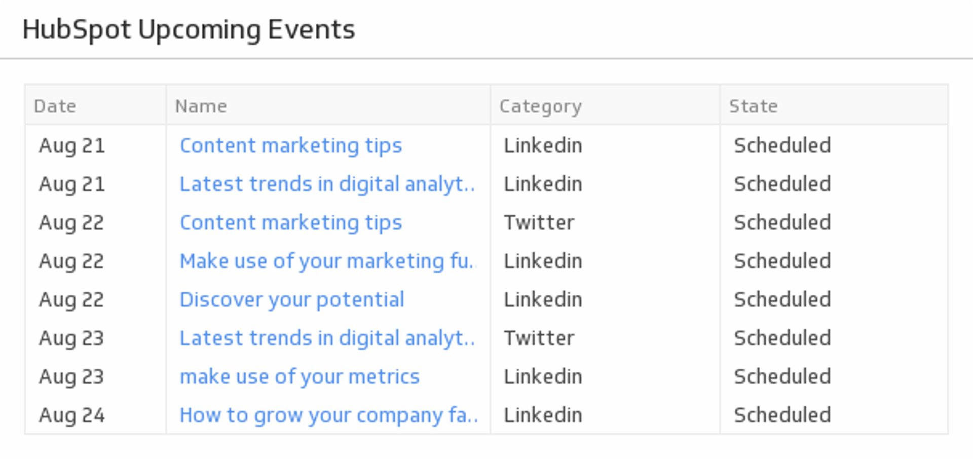Select Twitter category in the Aug 23 row
This screenshot has height=459, width=973.
pyautogui.click(x=539, y=338)
